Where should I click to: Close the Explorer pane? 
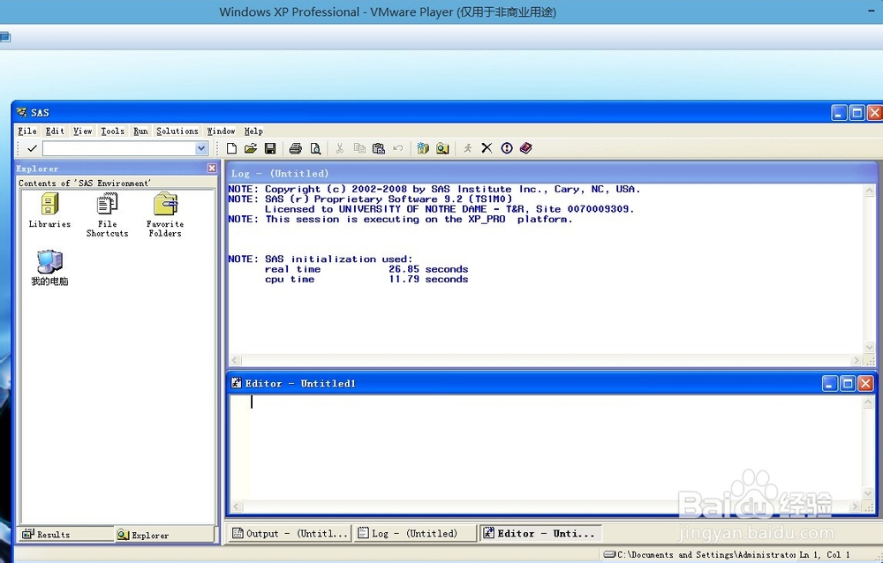tap(212, 169)
